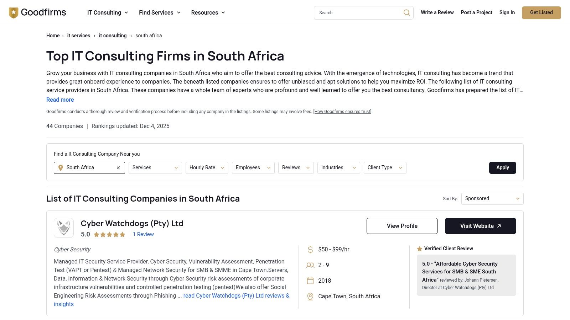Click the 2 - 9 employees text
The width and height of the screenshot is (570, 320).
(x=323, y=265)
